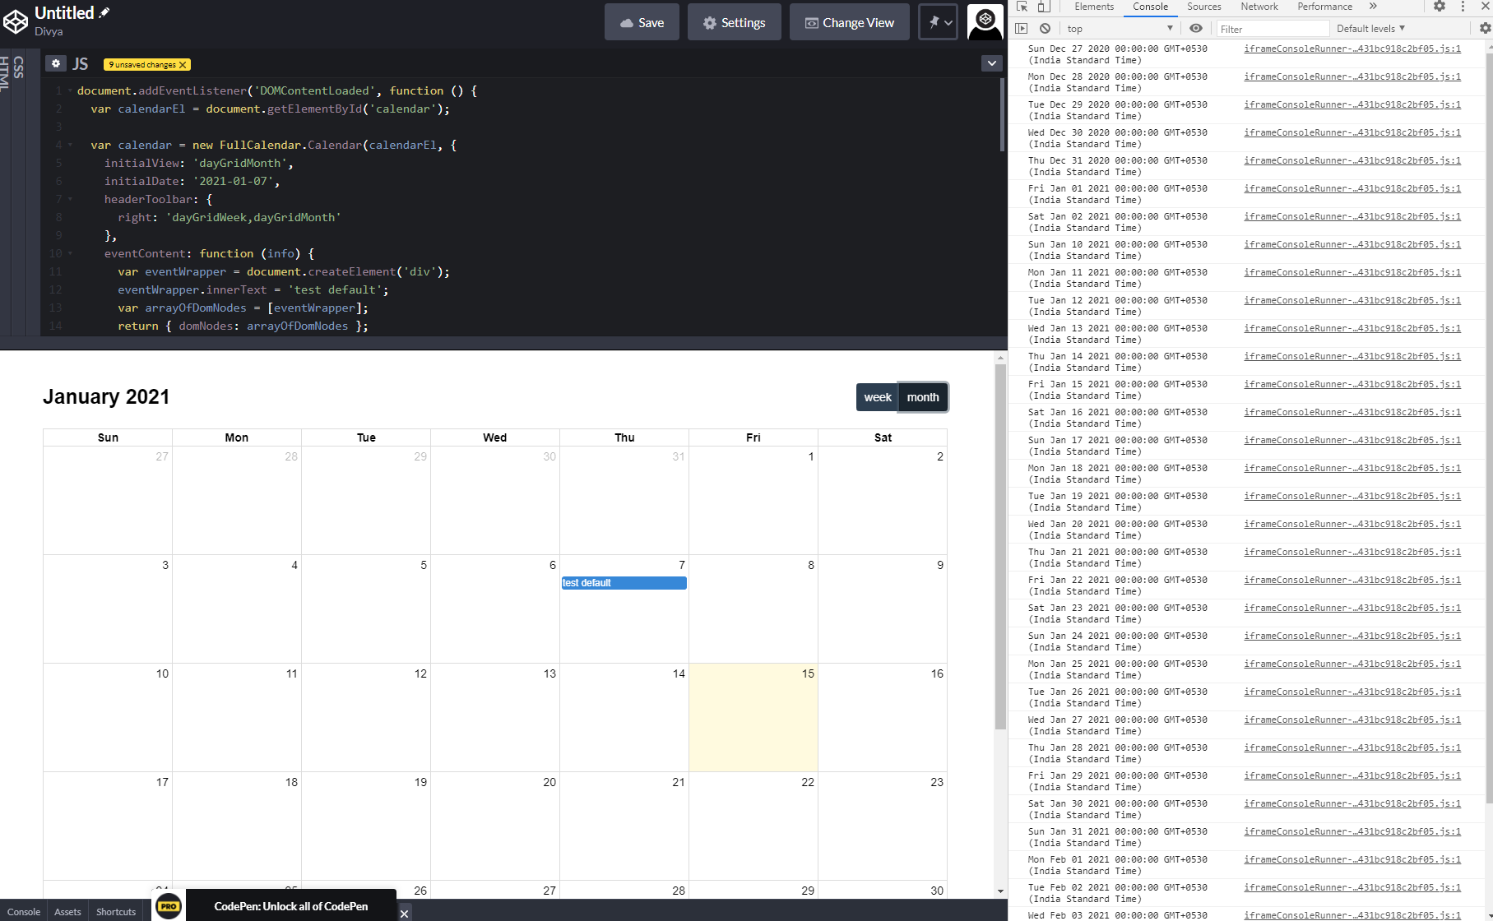Screen dimensions: 1493x921
Task: Click the CodePen logo
Action: 16,21
